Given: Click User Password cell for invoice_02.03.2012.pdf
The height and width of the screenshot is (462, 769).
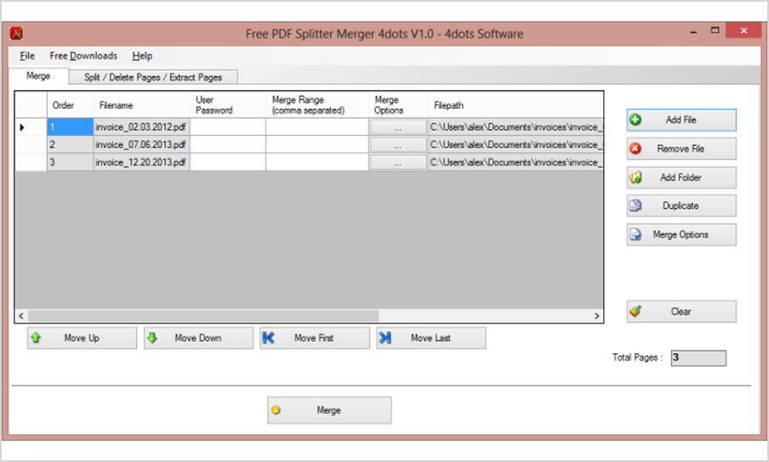Looking at the screenshot, I should pos(228,127).
